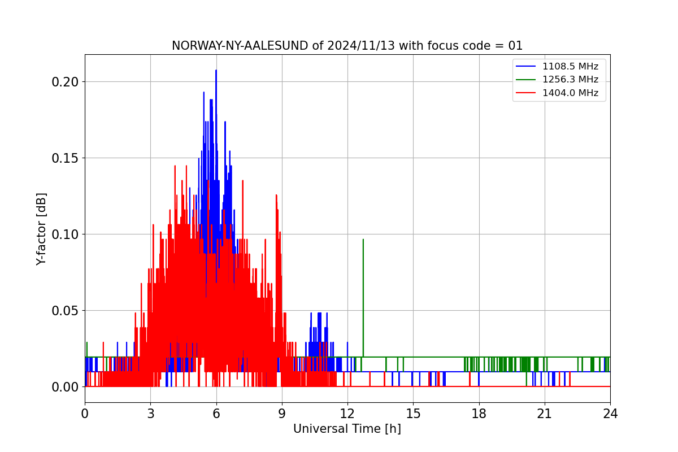Click the x-axis tick label 18
The width and height of the screenshot is (678, 452).
click(479, 413)
